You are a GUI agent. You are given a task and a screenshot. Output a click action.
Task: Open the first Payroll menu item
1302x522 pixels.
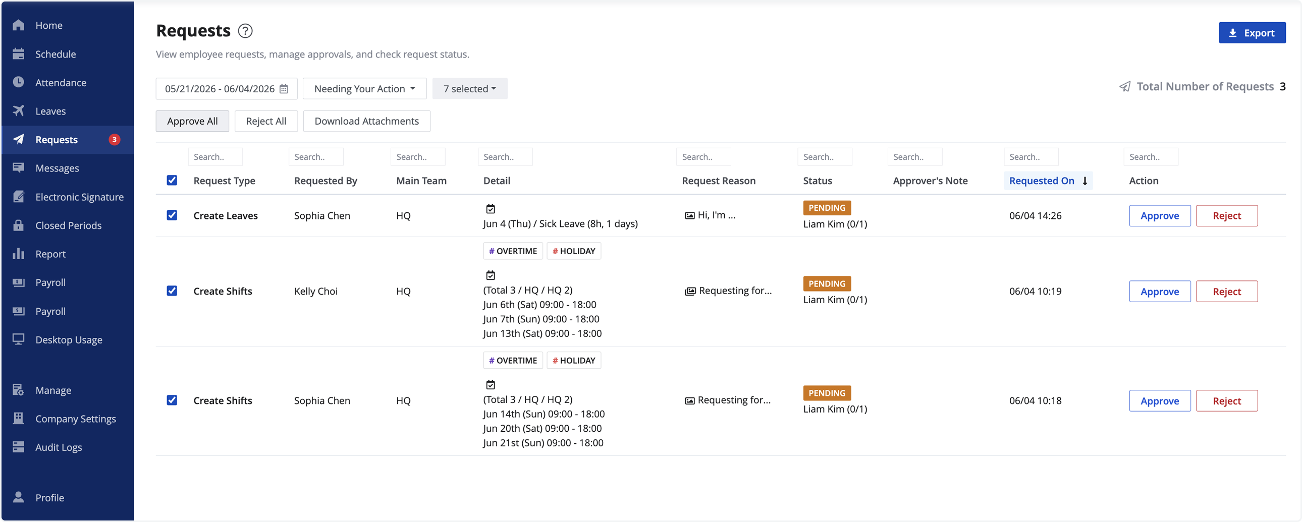(68, 282)
